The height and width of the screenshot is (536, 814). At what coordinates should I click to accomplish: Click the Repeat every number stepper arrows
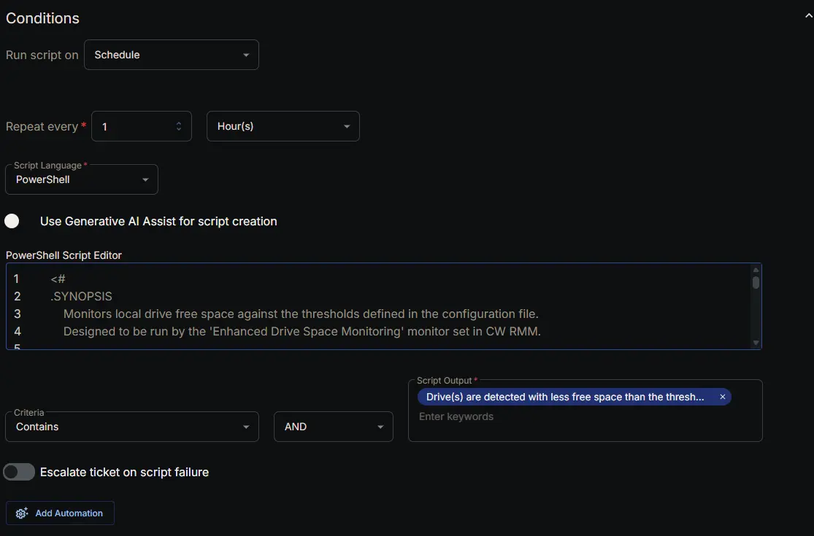[x=179, y=126]
